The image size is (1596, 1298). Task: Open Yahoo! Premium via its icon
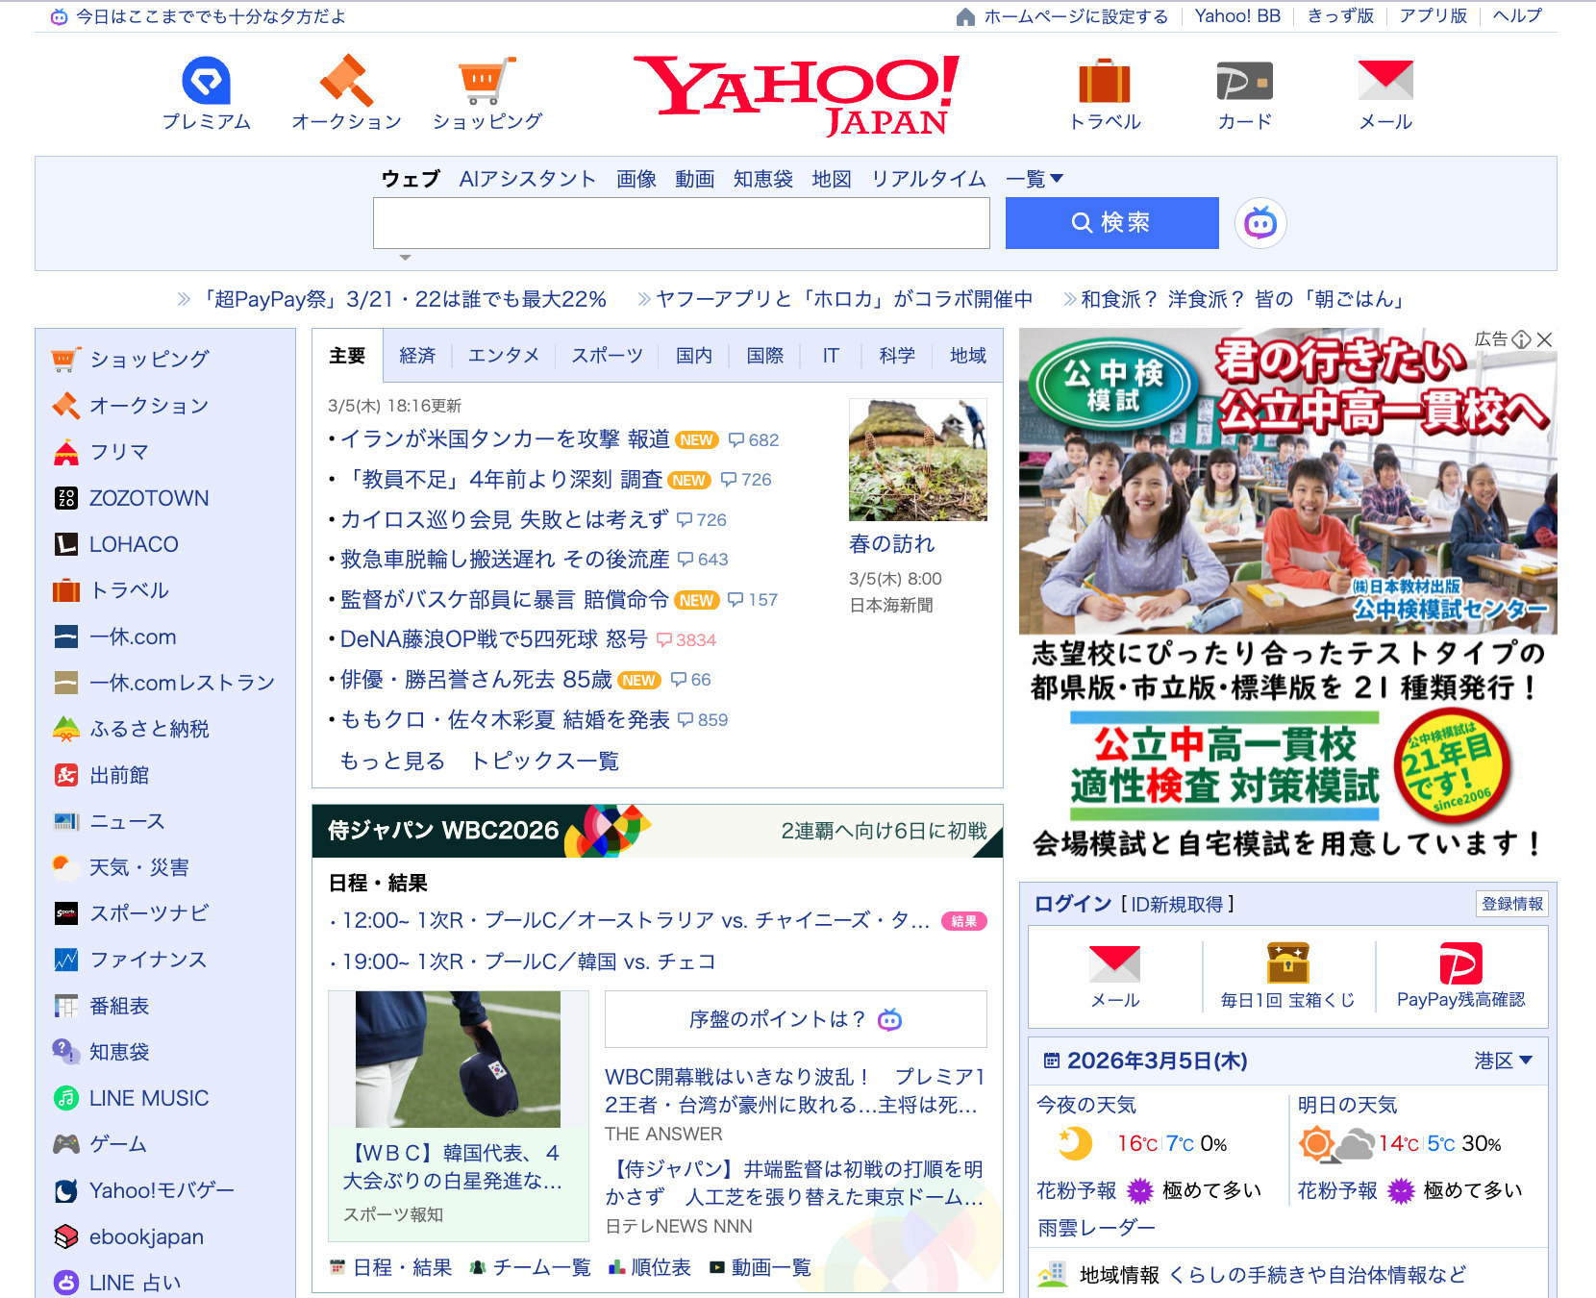click(x=206, y=85)
